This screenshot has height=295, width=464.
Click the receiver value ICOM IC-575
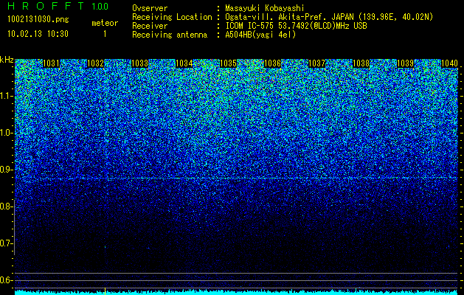click(250, 26)
